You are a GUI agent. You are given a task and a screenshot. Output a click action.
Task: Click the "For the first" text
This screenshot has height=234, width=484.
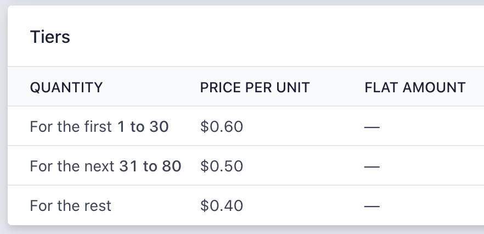(x=71, y=127)
